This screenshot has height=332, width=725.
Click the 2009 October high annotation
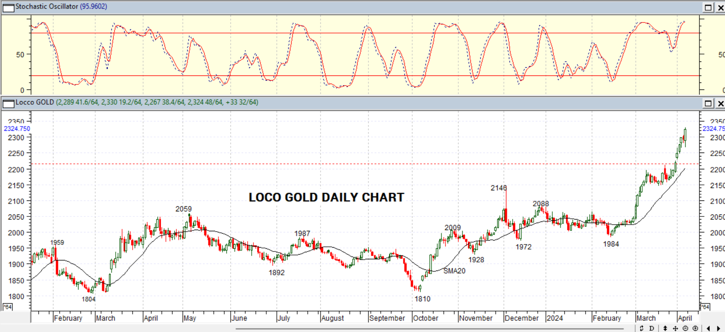click(453, 228)
